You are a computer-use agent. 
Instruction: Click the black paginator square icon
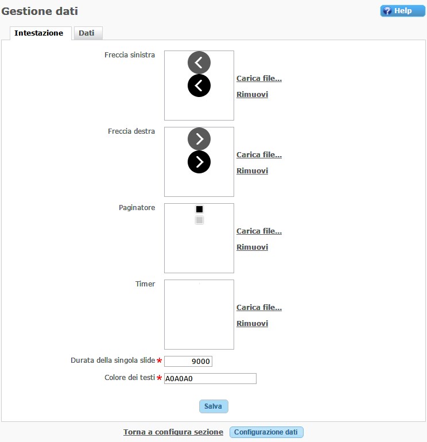[199, 209]
